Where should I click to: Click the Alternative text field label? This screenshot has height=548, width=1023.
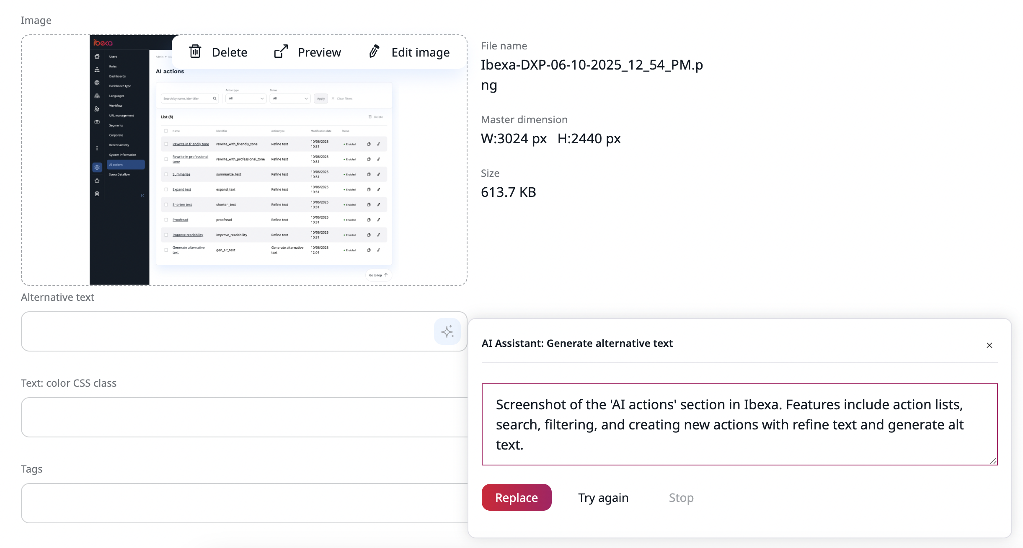pos(57,297)
